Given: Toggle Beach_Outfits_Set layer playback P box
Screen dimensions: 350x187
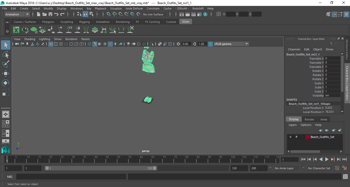Looking at the screenshot, I should 296,137.
